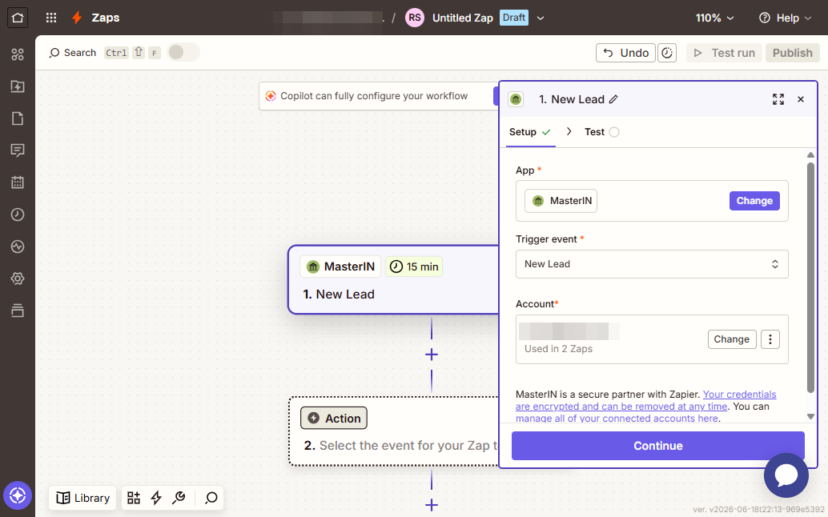Viewport: 828px width, 517px height.
Task: Open the calendar grid sidebar icon
Action: point(18,182)
